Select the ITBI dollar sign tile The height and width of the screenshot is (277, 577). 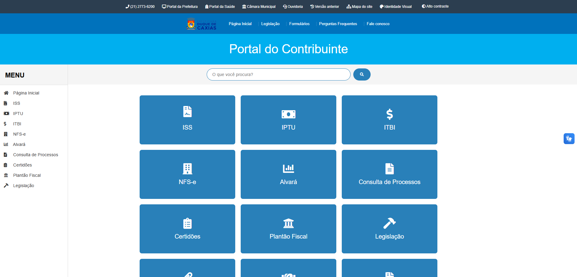(389, 120)
